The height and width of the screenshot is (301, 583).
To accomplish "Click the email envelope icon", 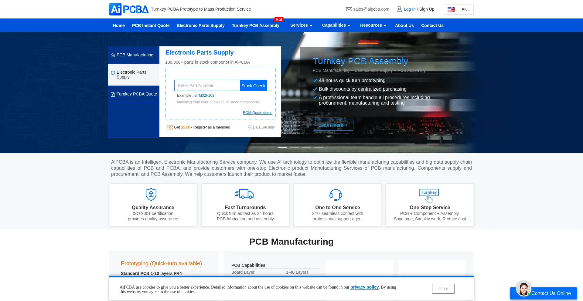I will [349, 9].
